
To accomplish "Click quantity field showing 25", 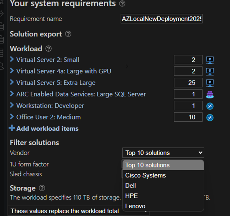I will pyautogui.click(x=188, y=83).
